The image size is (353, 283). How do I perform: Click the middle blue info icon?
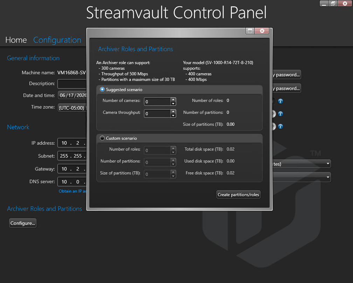[280, 114]
